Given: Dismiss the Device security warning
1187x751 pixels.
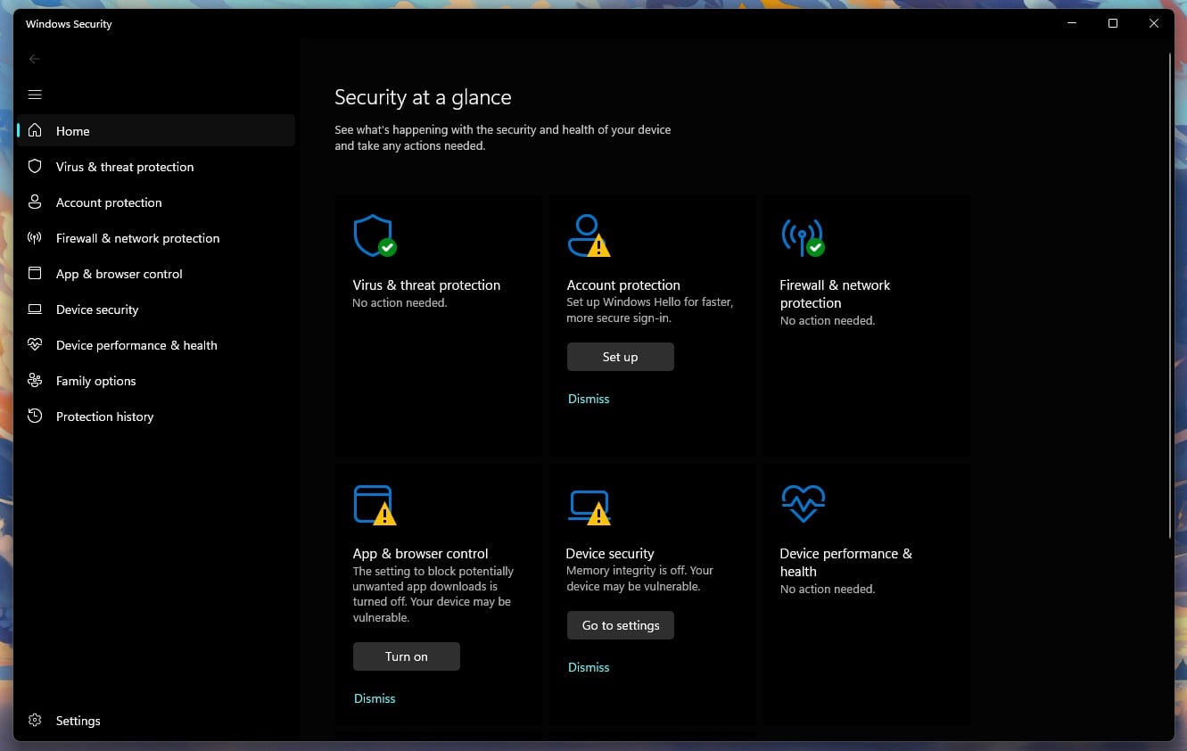Looking at the screenshot, I should point(589,667).
